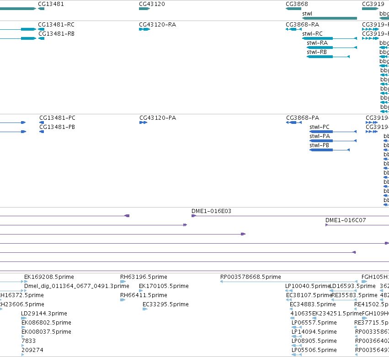The width and height of the screenshot is (389, 357).
Task: Click the 410635 feature label
Action: (x=301, y=314)
